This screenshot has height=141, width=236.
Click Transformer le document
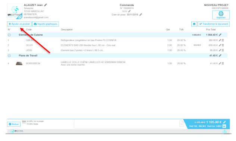pos(214,24)
